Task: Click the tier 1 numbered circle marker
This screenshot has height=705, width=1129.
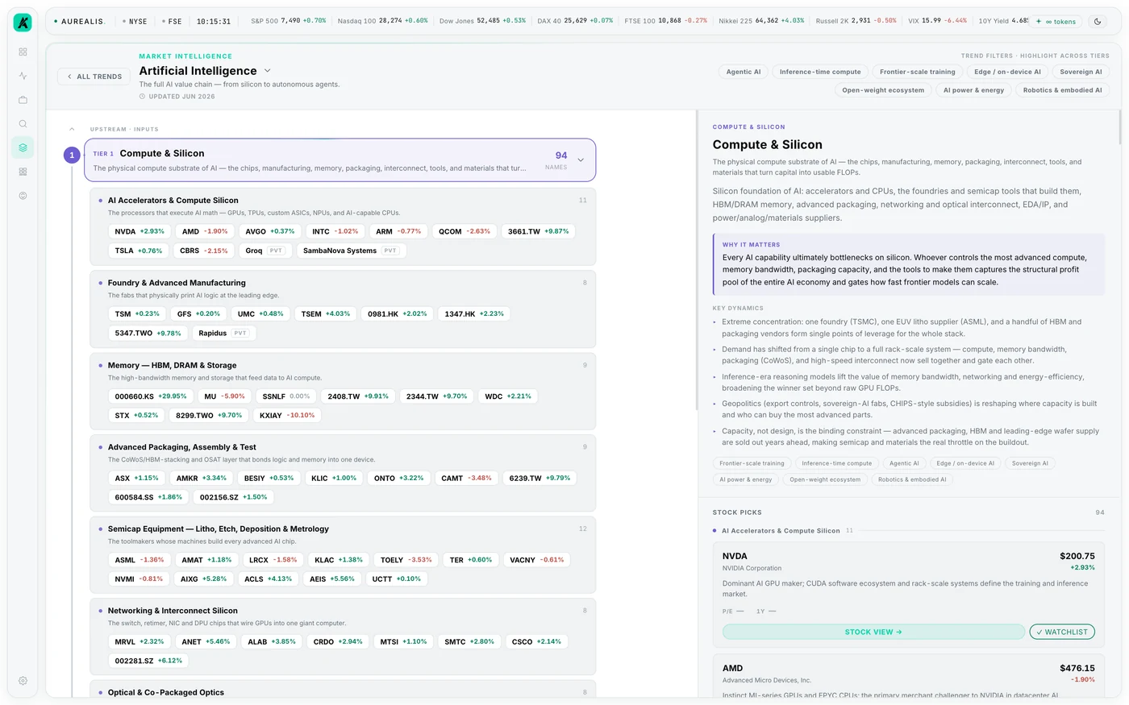Action: (x=72, y=155)
